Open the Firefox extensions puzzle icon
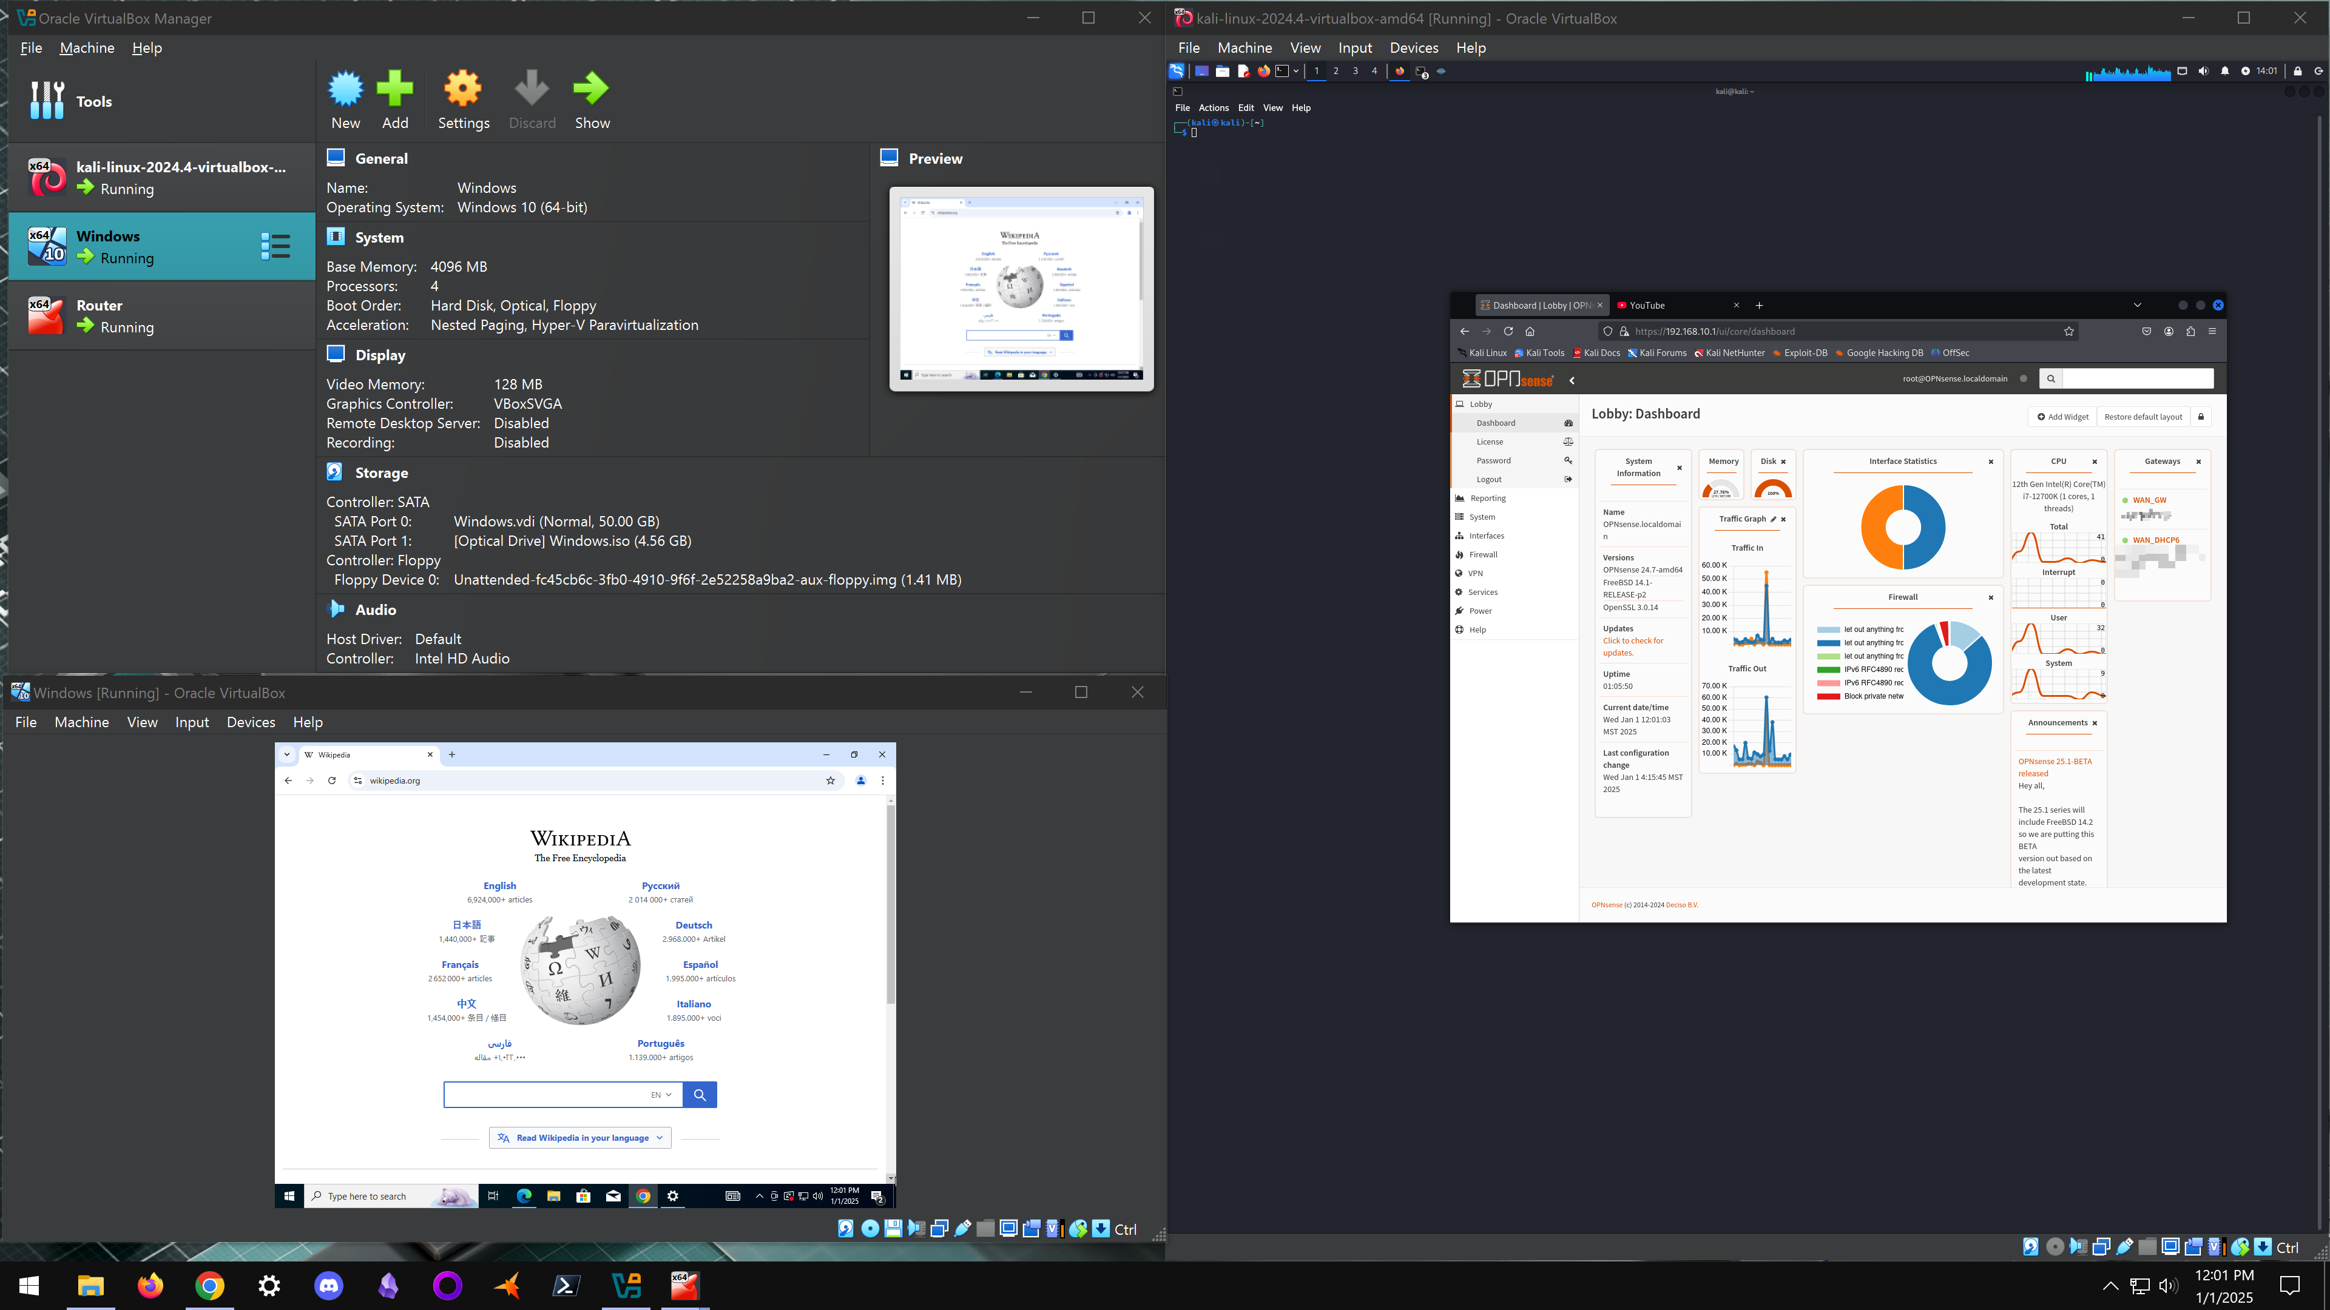Image resolution: width=2330 pixels, height=1310 pixels. pyautogui.click(x=2190, y=331)
